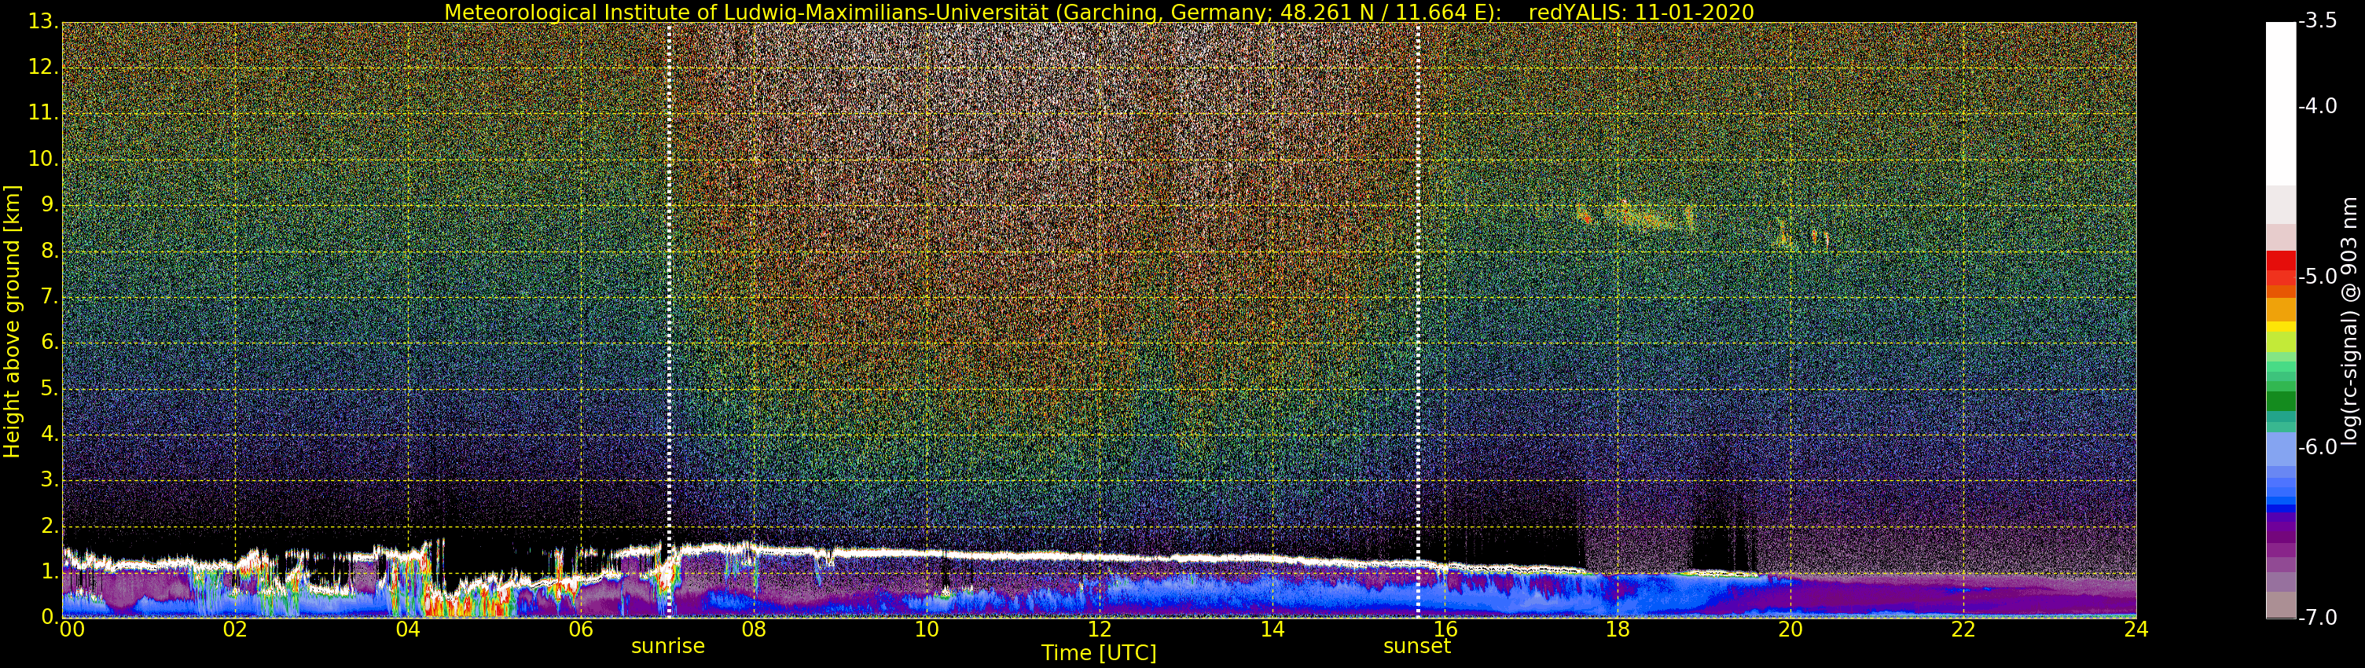Click the y-axis tick label '13.'
The width and height of the screenshot is (2365, 668).
coord(43,22)
